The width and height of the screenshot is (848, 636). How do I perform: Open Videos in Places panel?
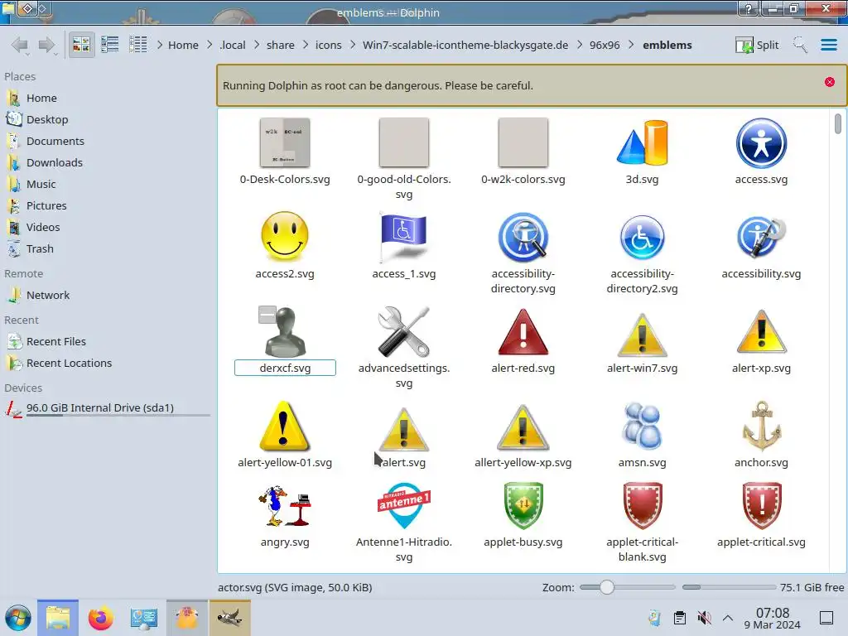pos(43,228)
